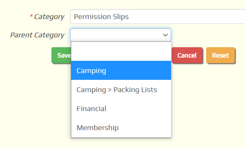Click the Parent Category dropdown chevron arrow
This screenshot has height=148, width=245.
click(165, 35)
